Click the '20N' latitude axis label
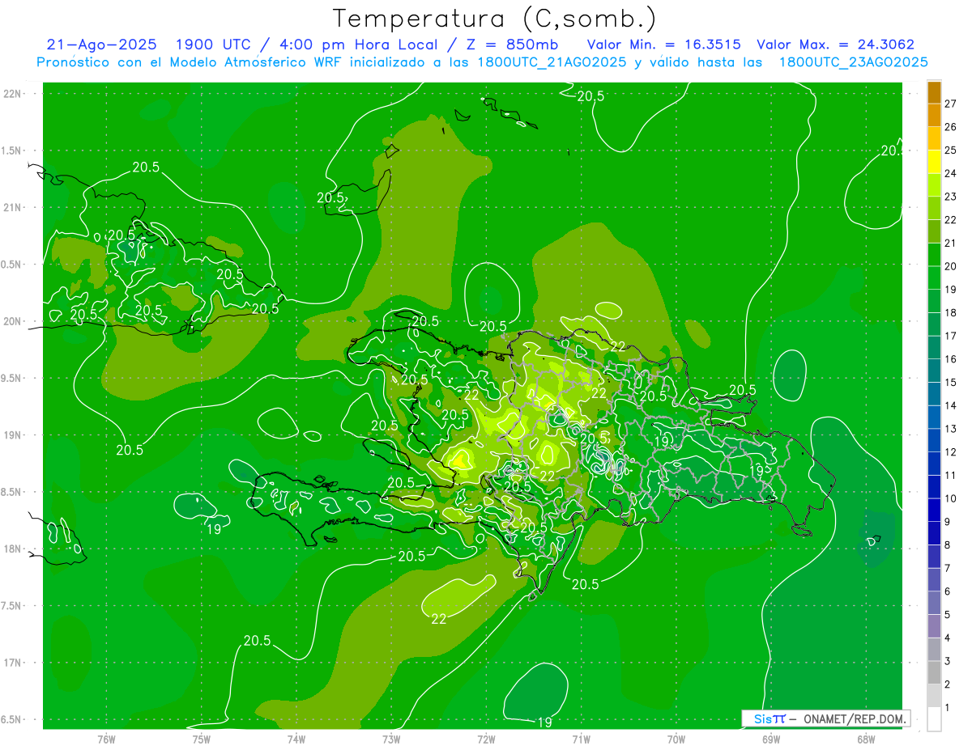The height and width of the screenshot is (750, 972). click(12, 321)
